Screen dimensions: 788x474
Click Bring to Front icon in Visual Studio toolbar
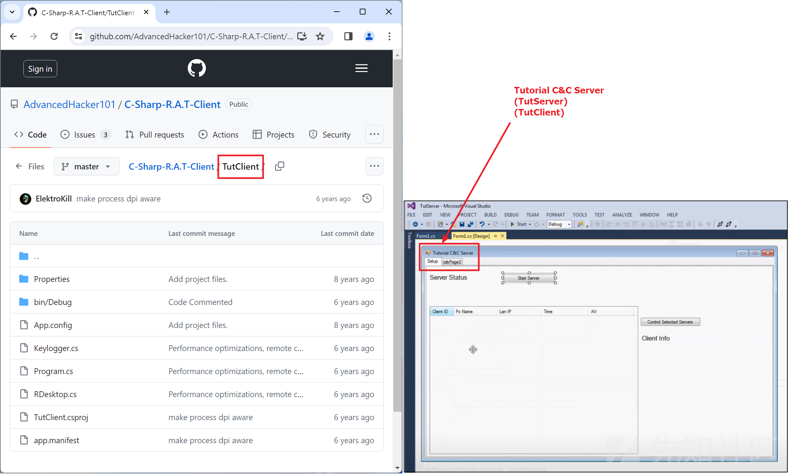tap(720, 224)
